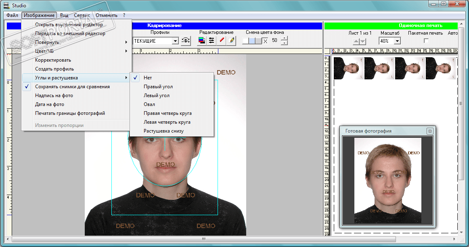Toggle Сохранять снимки для сравнения option
The width and height of the screenshot is (469, 247).
[72, 87]
